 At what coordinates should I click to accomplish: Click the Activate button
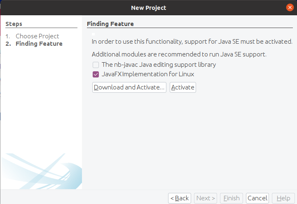(182, 87)
